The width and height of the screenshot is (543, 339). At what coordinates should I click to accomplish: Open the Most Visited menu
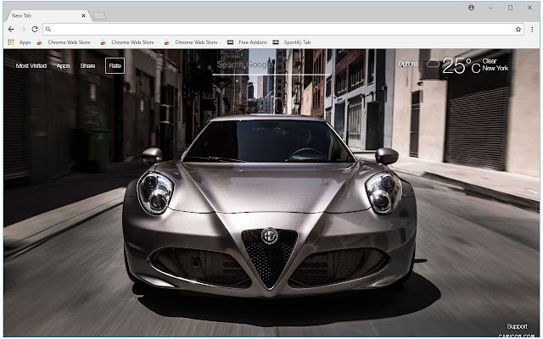31,66
